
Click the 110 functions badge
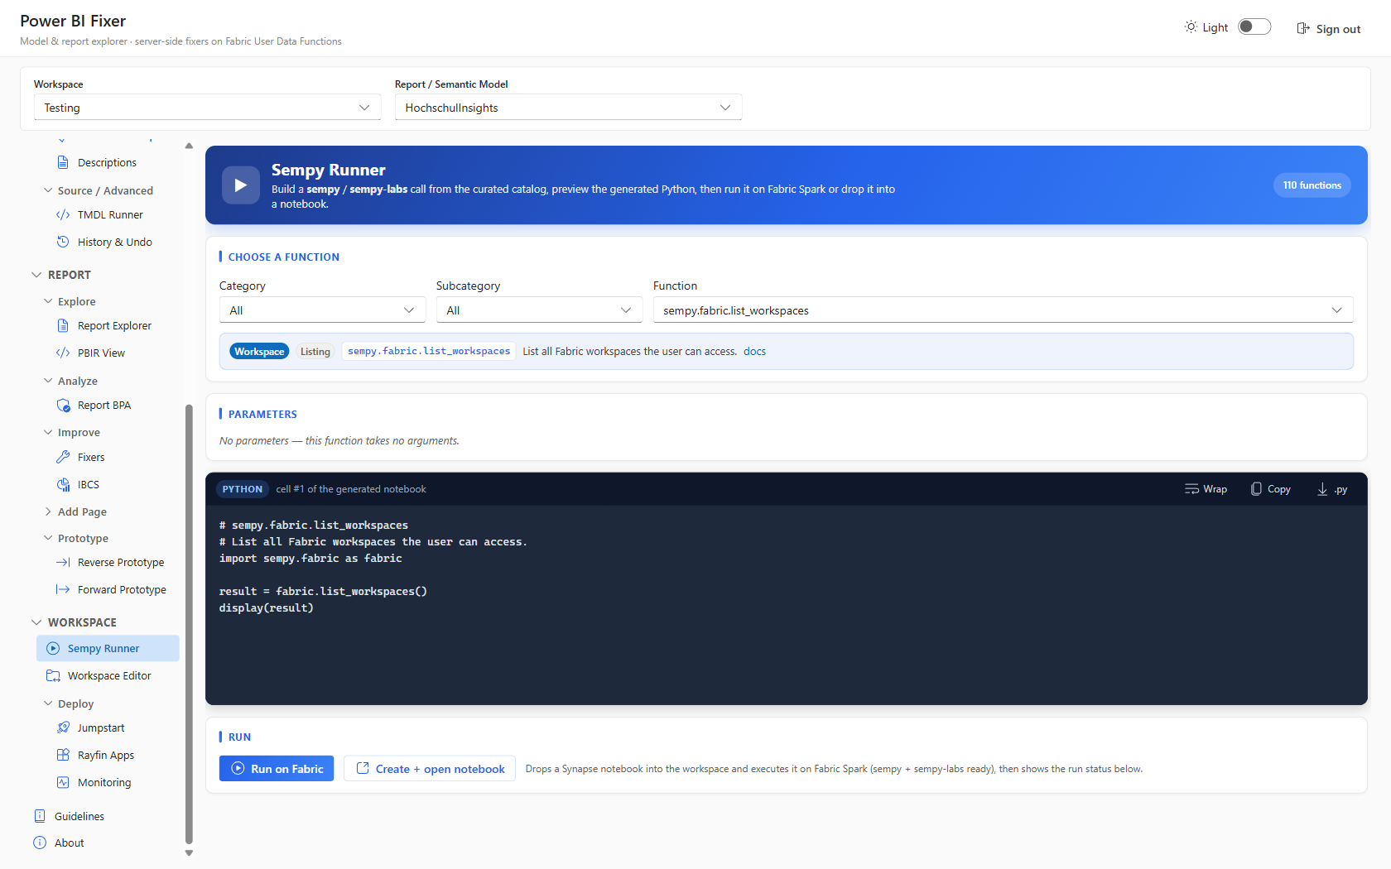pos(1312,185)
